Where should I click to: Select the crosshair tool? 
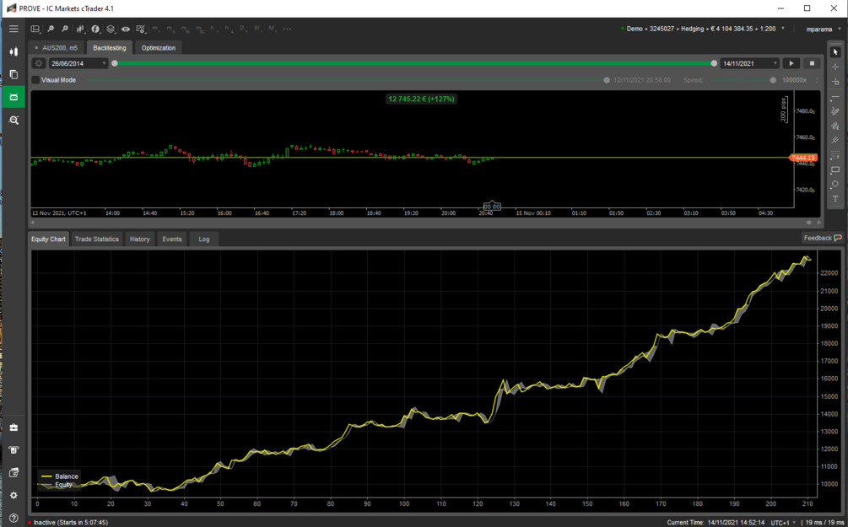click(x=835, y=67)
